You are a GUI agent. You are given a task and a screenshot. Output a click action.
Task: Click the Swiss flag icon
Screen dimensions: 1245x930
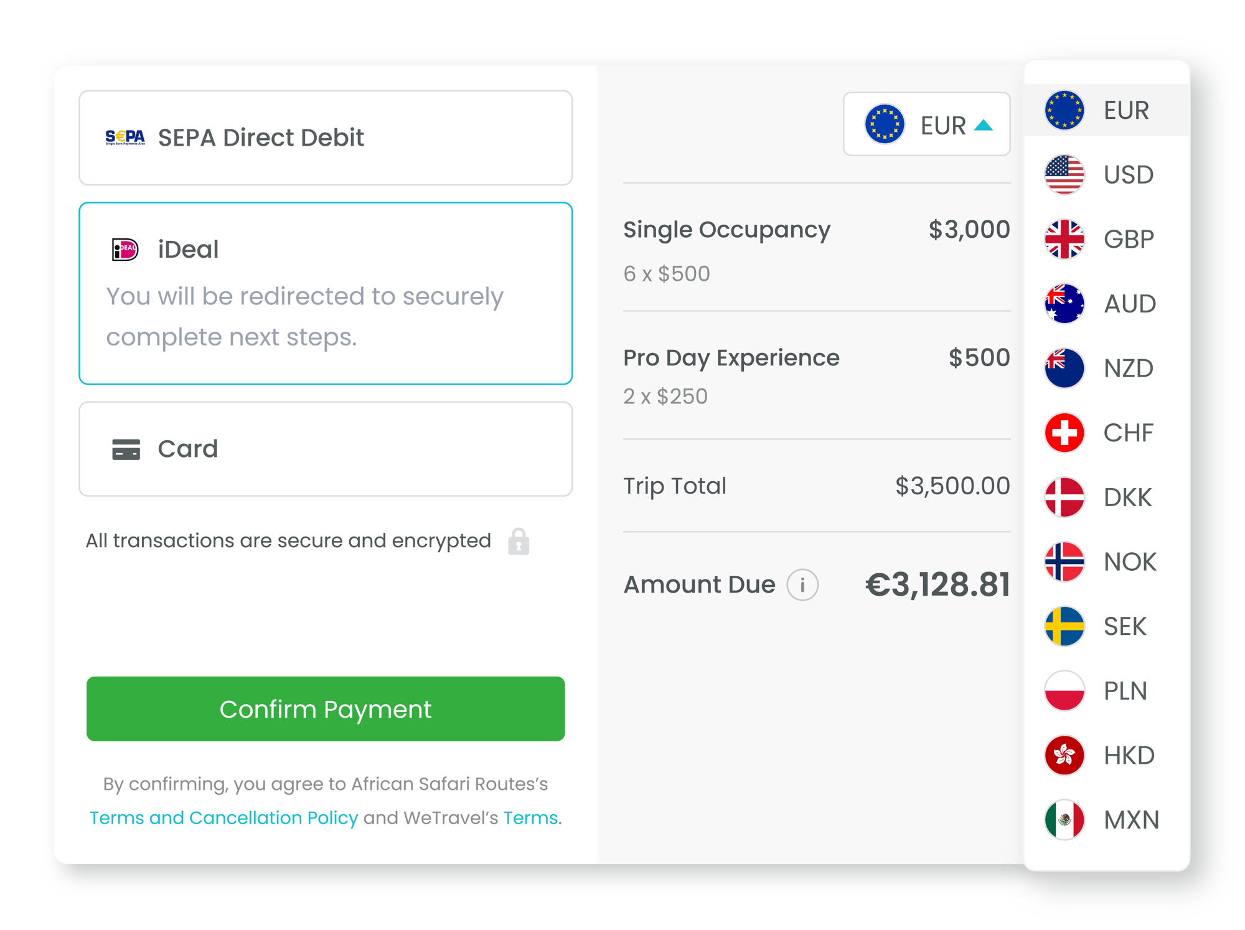coord(1064,433)
